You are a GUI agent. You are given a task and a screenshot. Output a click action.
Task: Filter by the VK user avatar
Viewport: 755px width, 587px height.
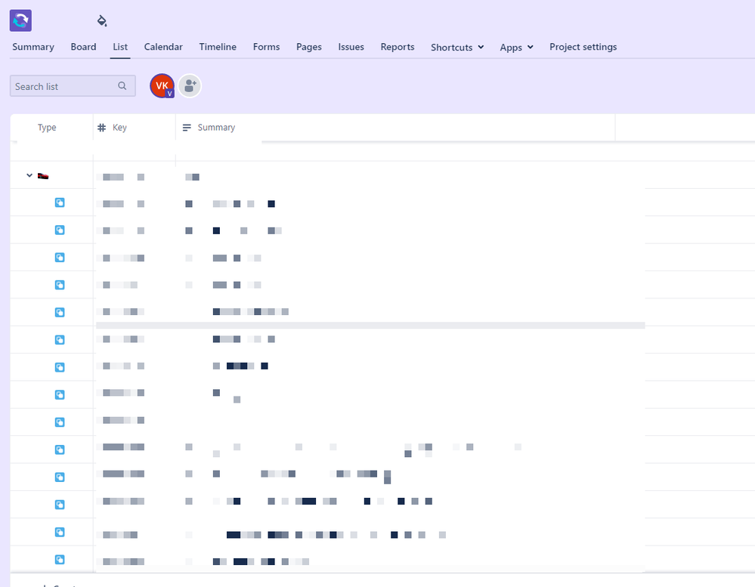[x=162, y=86]
